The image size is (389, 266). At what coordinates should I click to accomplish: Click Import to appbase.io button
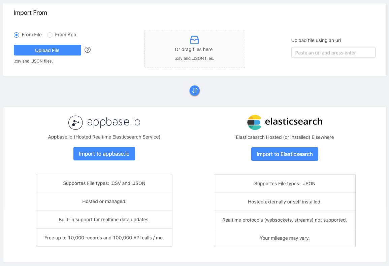click(x=104, y=154)
